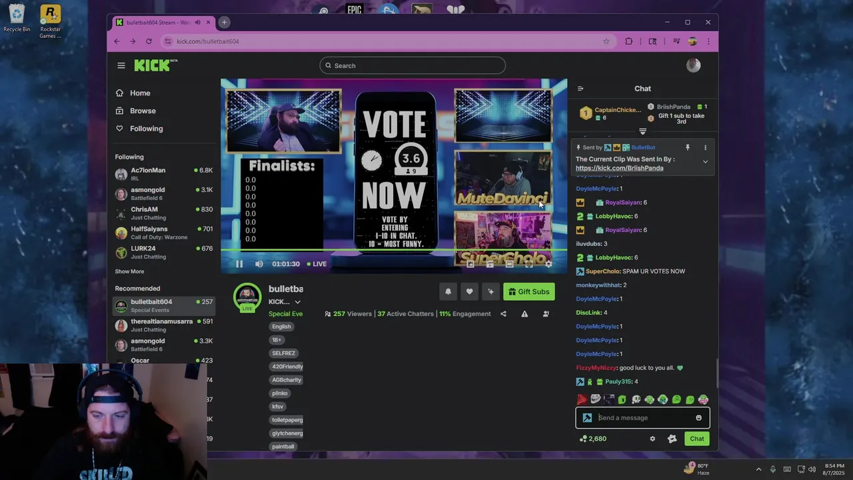This screenshot has width=853, height=480.
Task: Enter fullscreen on the stream player
Action: coord(528,264)
